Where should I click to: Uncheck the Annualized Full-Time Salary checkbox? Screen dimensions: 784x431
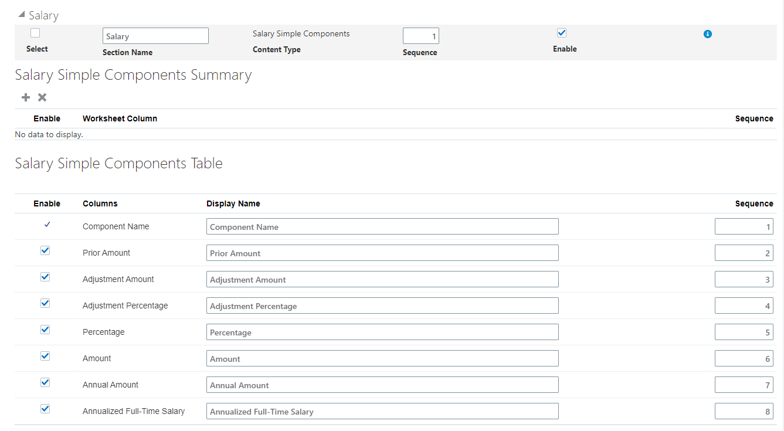pyautogui.click(x=45, y=409)
